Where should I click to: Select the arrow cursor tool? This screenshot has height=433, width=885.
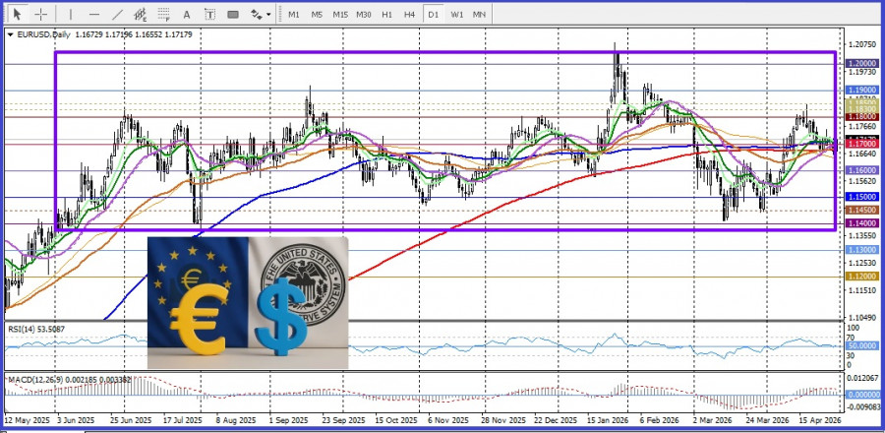[16, 15]
